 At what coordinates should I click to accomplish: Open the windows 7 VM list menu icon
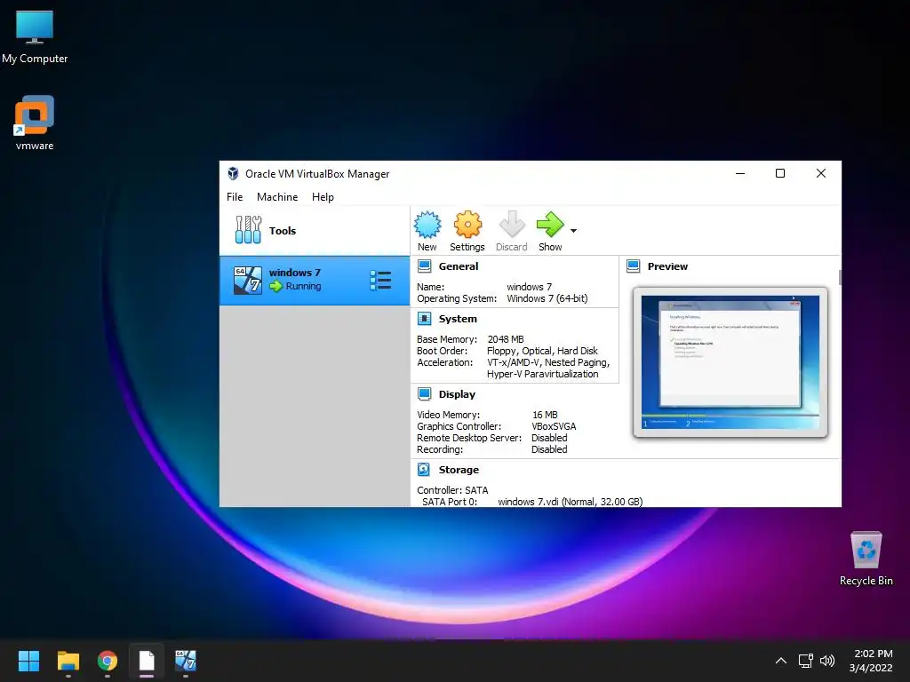(380, 281)
